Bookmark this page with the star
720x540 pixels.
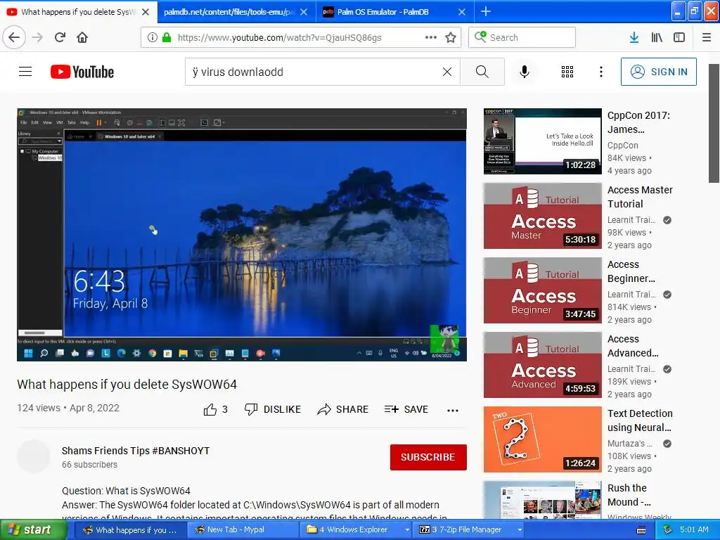tap(451, 37)
